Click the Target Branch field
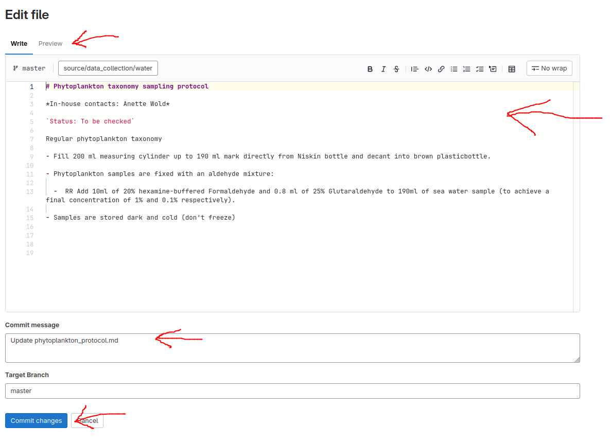This screenshot has width=610, height=444. tap(292, 391)
